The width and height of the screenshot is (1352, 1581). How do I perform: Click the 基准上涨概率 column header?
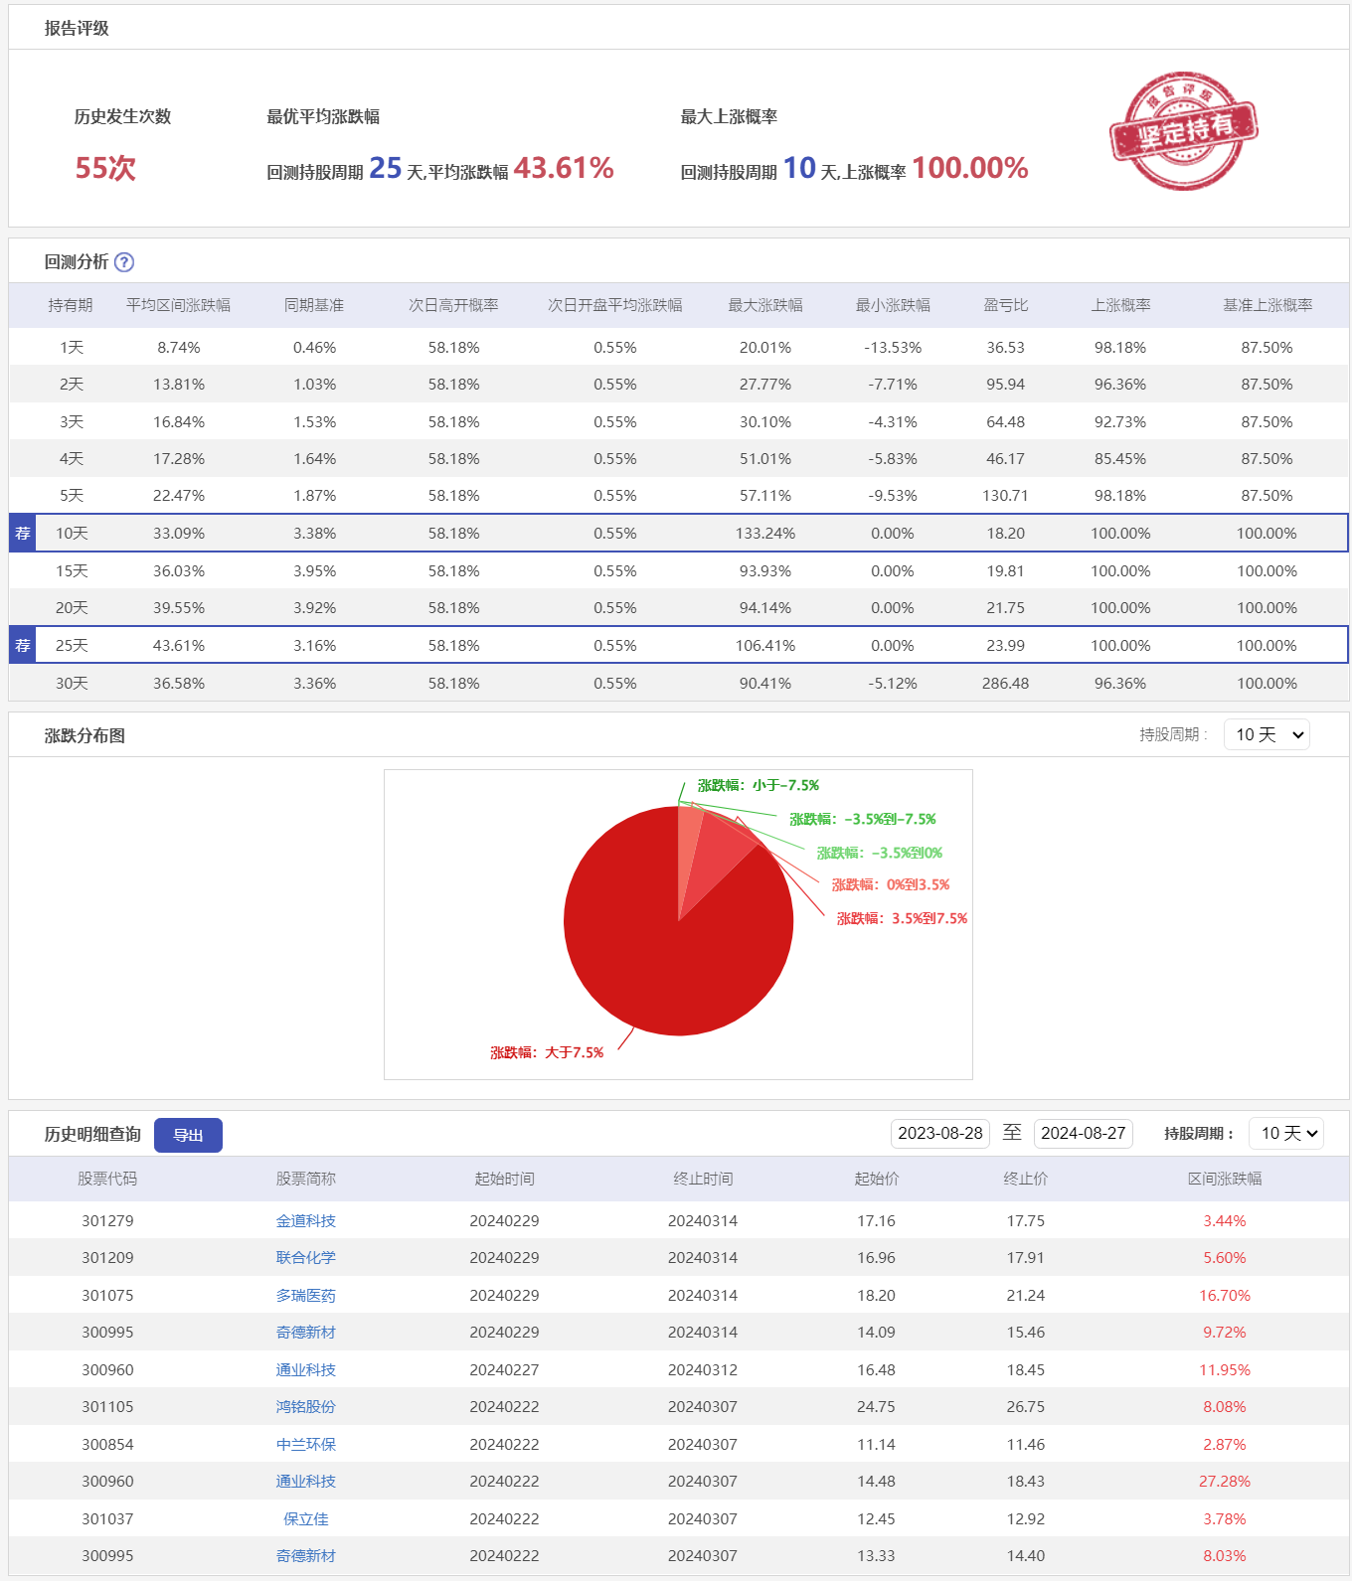tap(1267, 305)
